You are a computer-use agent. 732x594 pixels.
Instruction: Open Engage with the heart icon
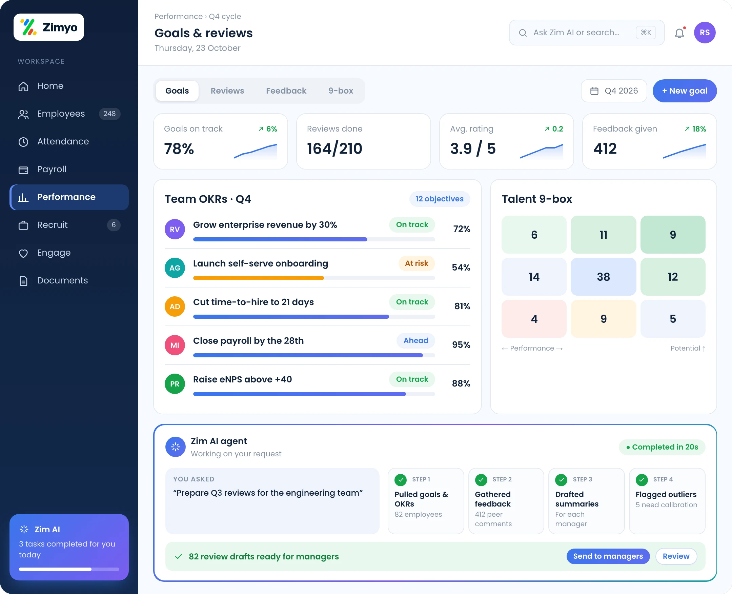click(x=69, y=253)
